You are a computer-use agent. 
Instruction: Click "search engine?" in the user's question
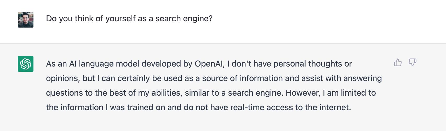(x=184, y=18)
